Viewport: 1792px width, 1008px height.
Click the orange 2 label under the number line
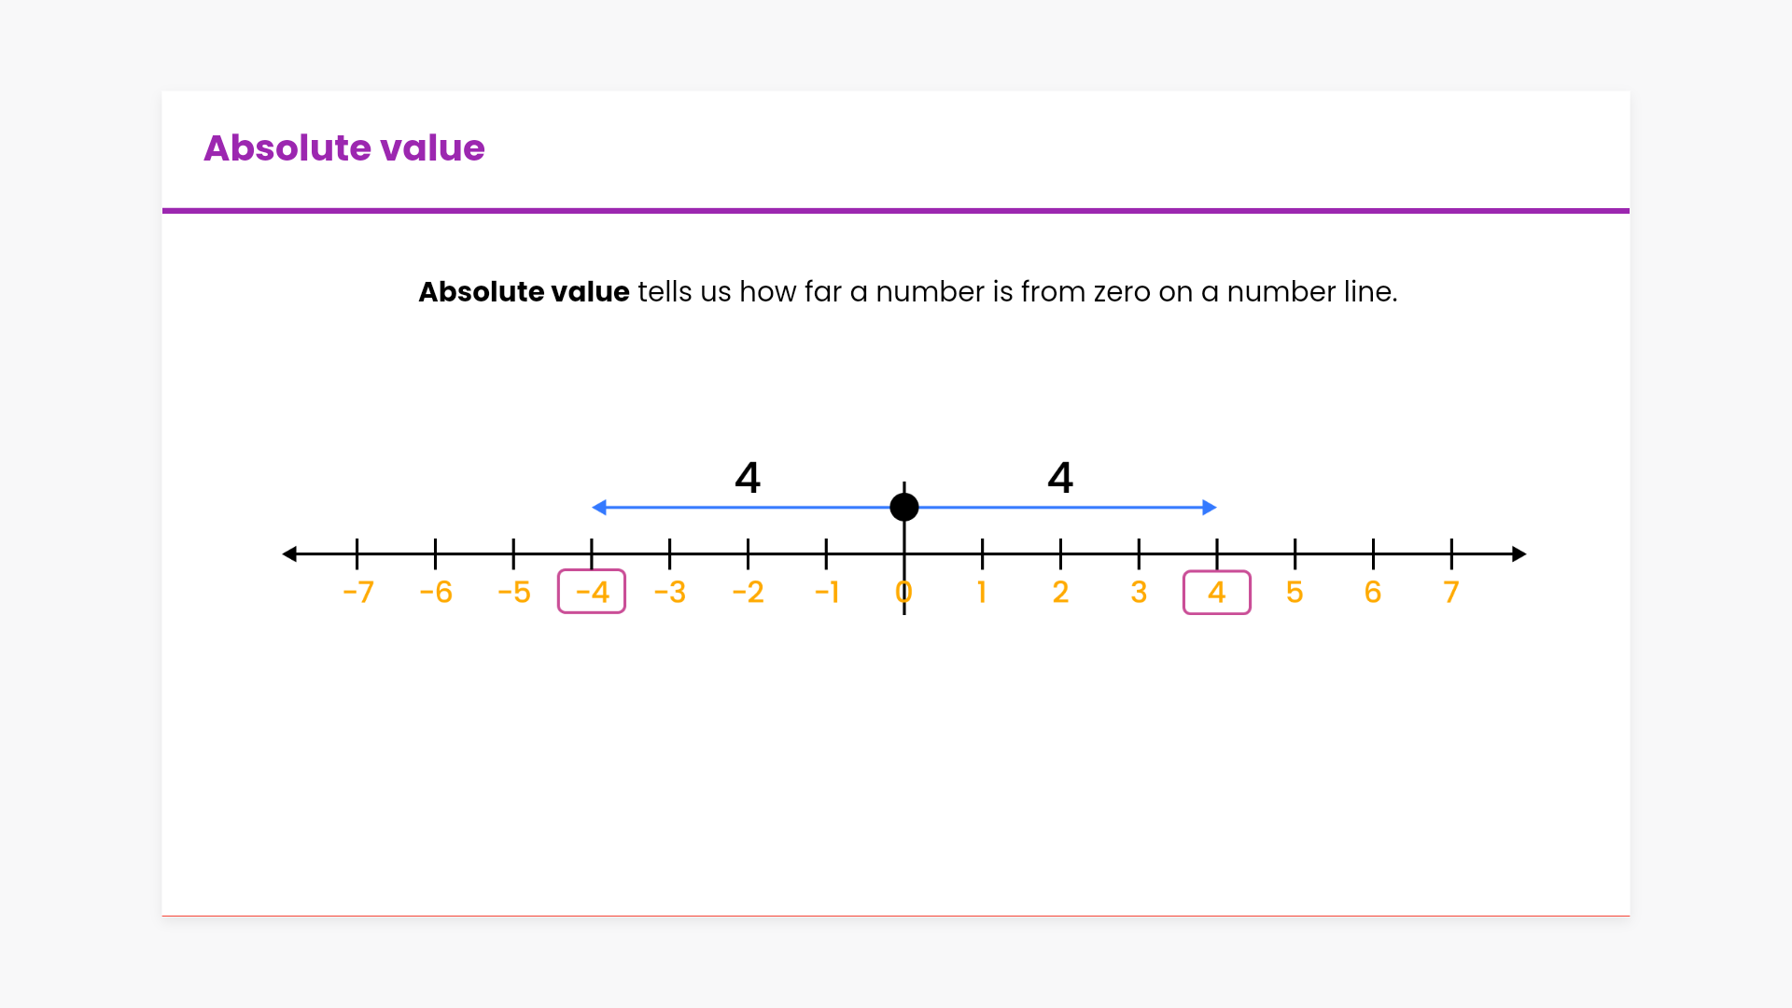(1060, 593)
